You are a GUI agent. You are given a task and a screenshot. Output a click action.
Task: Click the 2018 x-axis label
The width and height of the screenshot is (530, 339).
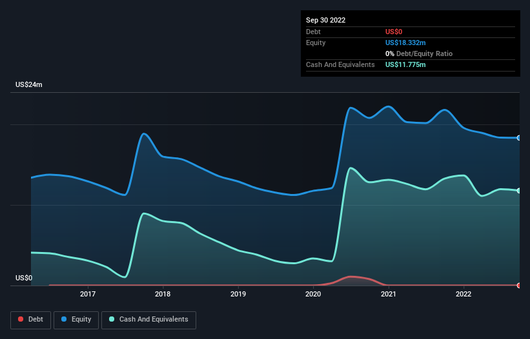[163, 294]
